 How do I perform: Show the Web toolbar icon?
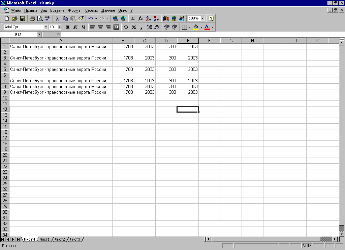coord(123,18)
